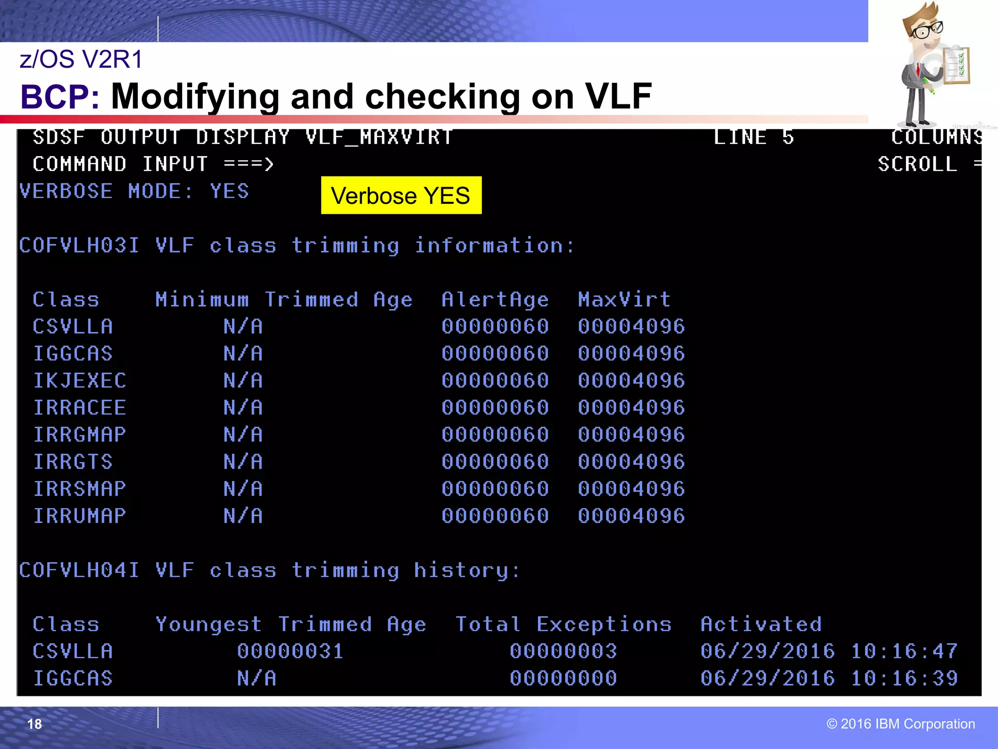Click the 00000003 total exceptions value

563,651
